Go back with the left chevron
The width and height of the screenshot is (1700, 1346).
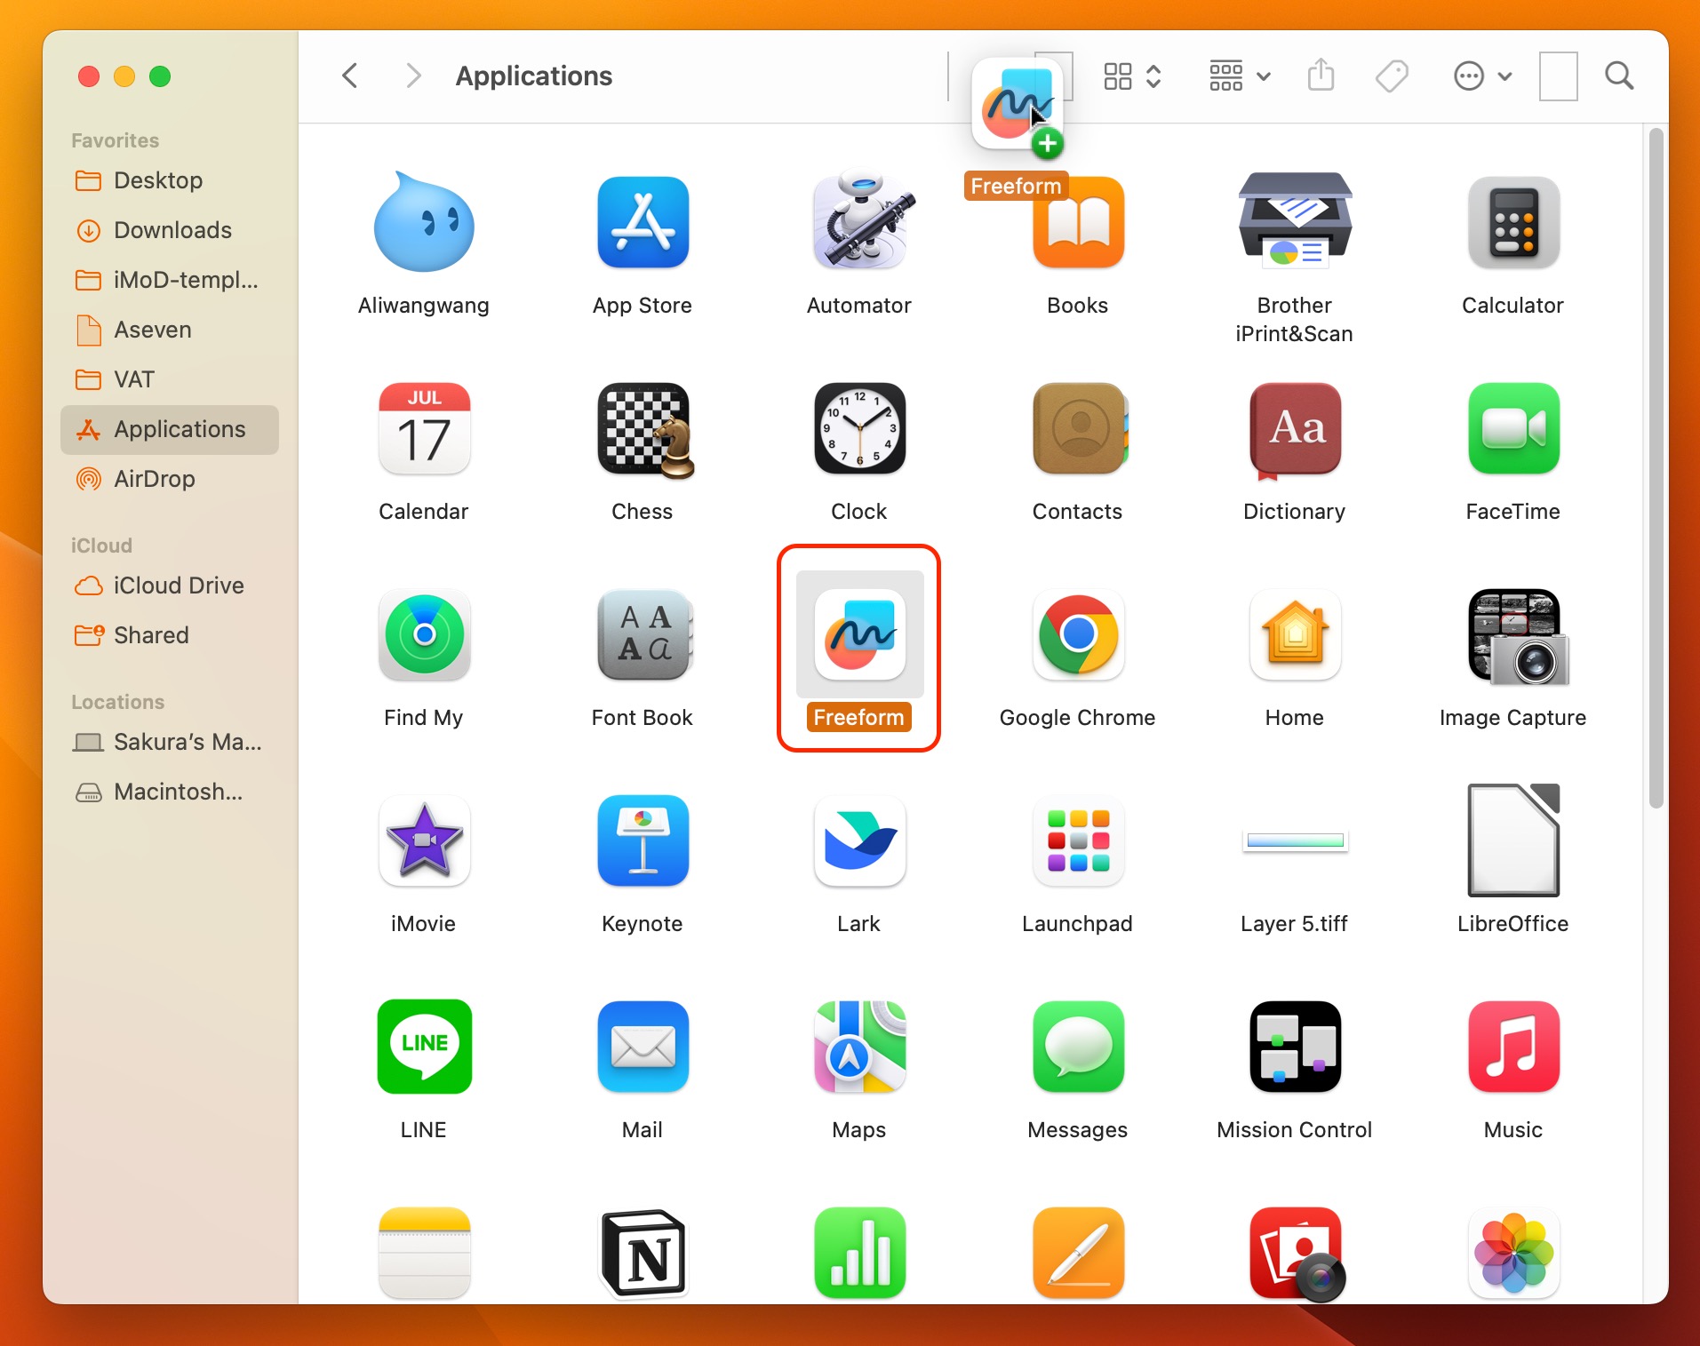351,76
